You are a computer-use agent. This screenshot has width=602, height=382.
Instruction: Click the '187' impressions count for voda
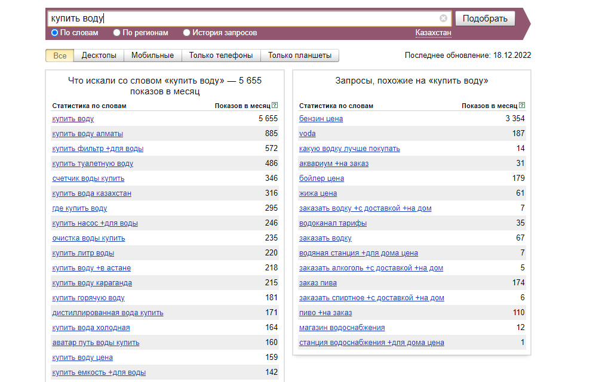[518, 134]
